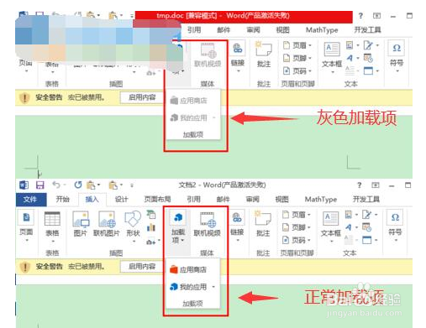Image resolution: width=426 pixels, height=328 pixels.
Task: Click 批注 in upper tmp.doc window
Action: [x=264, y=55]
